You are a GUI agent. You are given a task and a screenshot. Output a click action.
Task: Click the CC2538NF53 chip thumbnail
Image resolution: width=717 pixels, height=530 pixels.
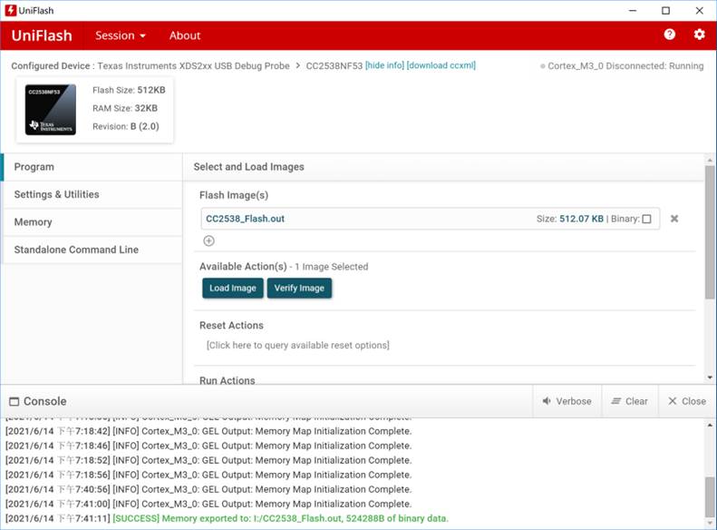click(x=51, y=110)
